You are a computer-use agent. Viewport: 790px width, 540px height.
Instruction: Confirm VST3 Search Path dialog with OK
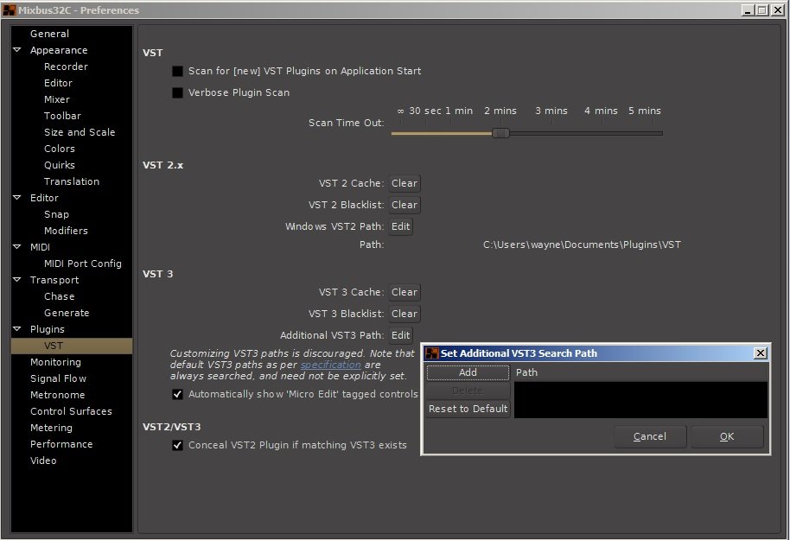point(727,436)
